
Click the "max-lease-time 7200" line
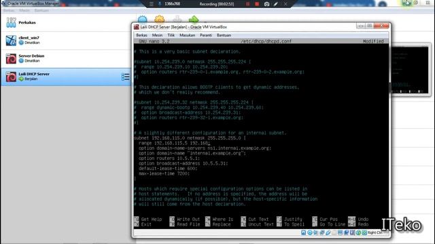pyautogui.click(x=164, y=174)
